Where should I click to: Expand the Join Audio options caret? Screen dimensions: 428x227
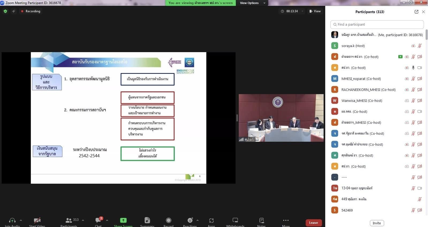(x=21, y=220)
